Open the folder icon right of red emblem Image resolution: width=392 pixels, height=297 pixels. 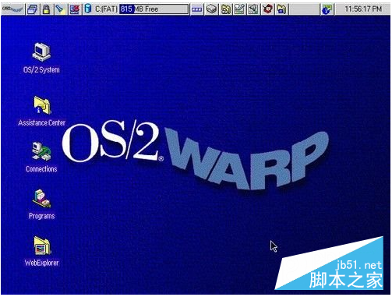coord(281,9)
